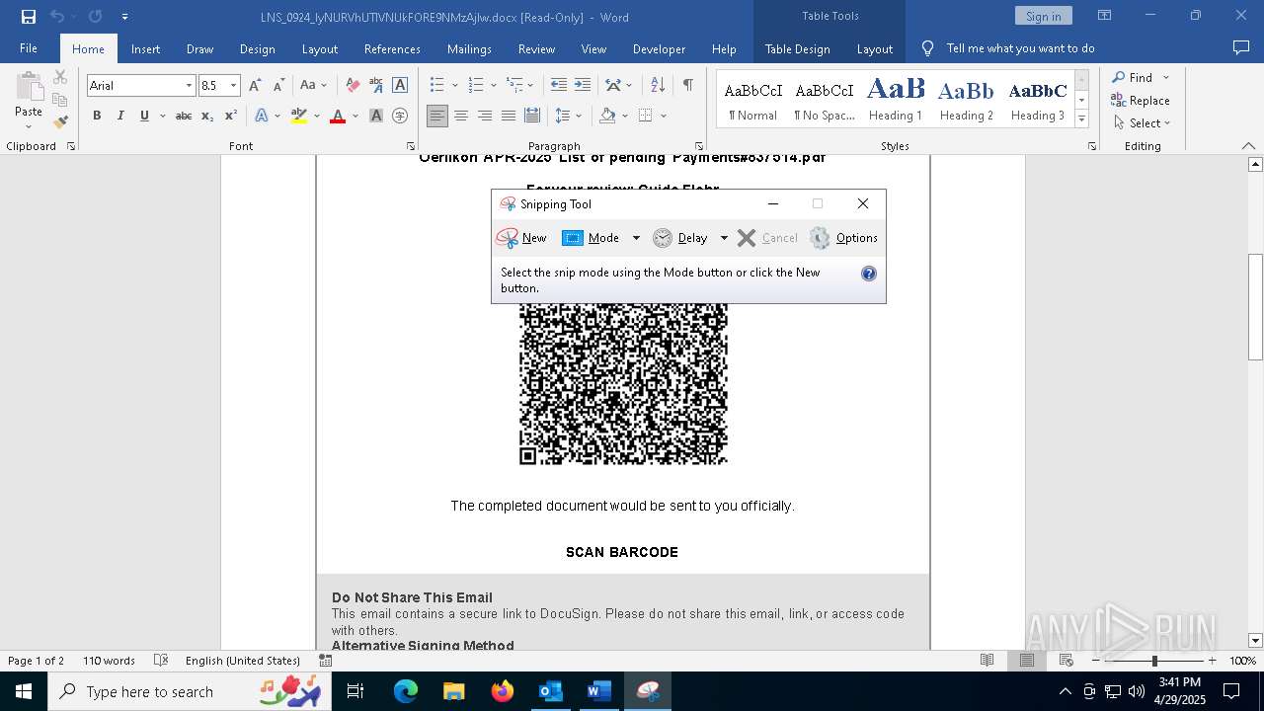Click Font Color red swatch button
Viewport: 1264px width, 711px height.
coord(338,116)
